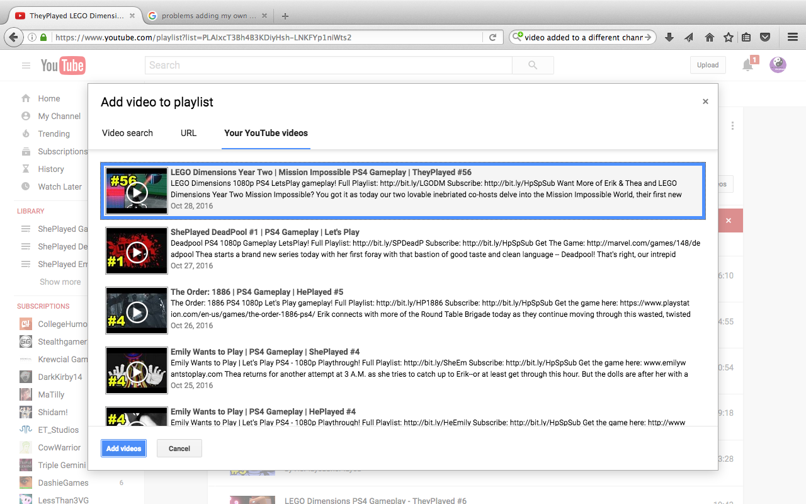
Task: Click the title 'The Order: 1886 | PS4 Gameplay | HePlayed #5'
Action: click(x=257, y=292)
